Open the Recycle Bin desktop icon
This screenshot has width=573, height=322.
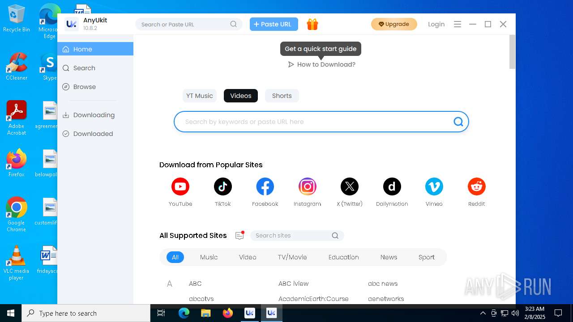pyautogui.click(x=16, y=18)
